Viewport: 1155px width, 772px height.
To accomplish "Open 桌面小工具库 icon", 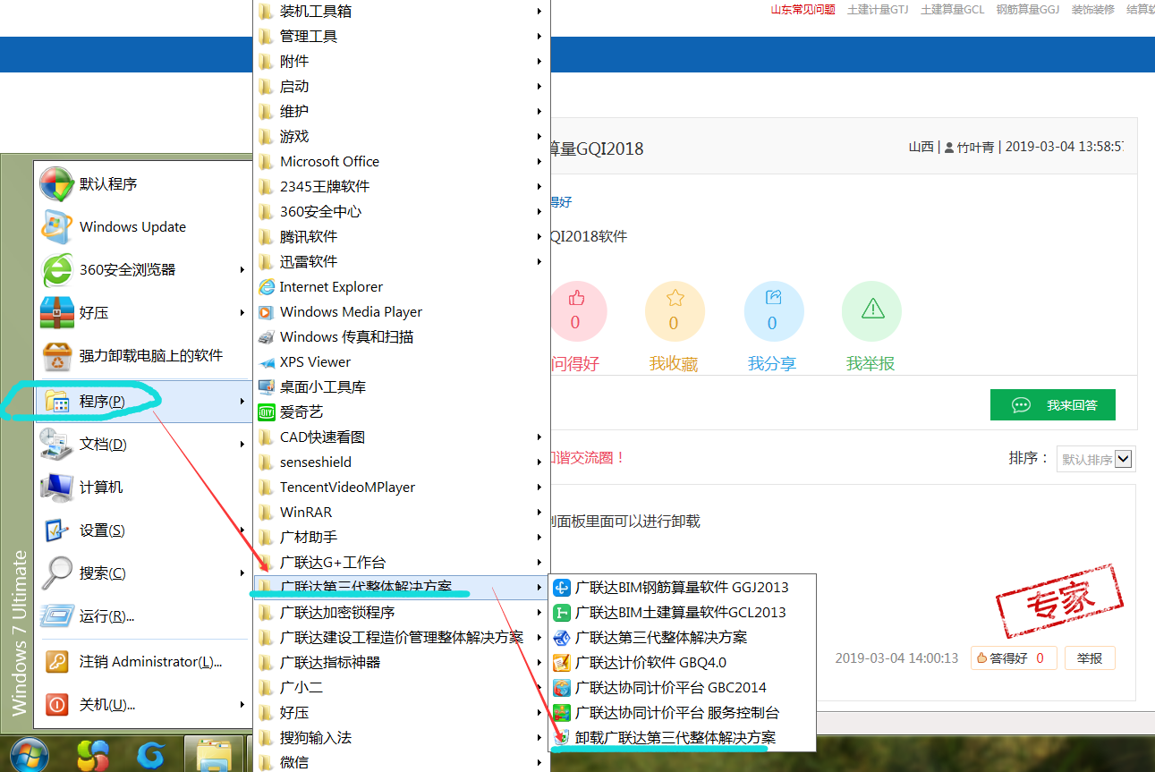I will pyautogui.click(x=266, y=387).
